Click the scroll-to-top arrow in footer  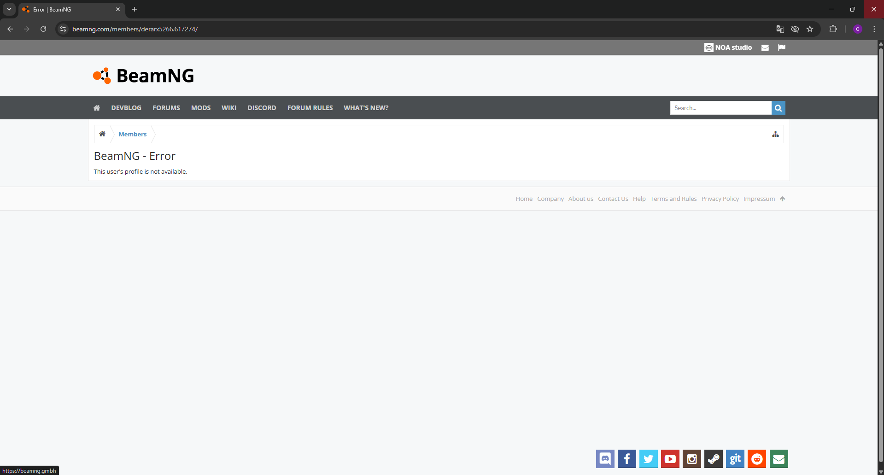coord(782,199)
